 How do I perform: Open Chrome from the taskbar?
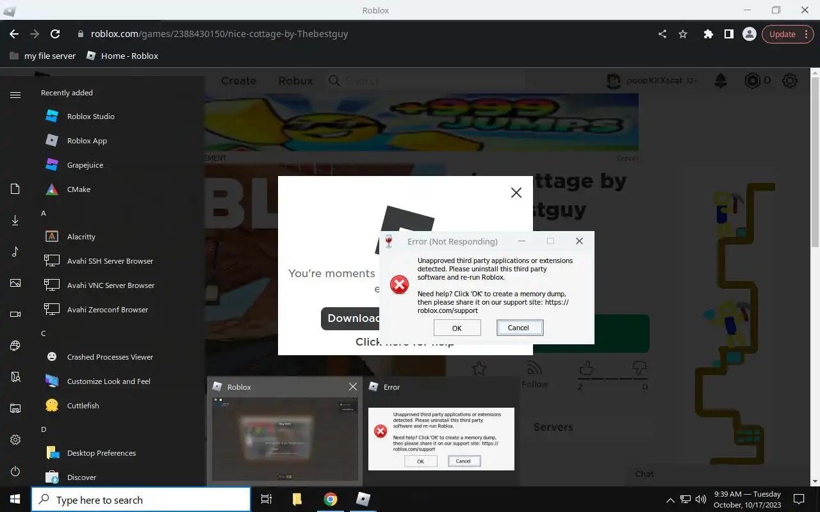[x=330, y=499]
